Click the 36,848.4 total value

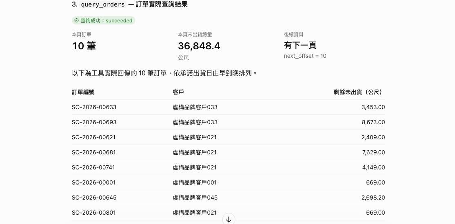[199, 46]
